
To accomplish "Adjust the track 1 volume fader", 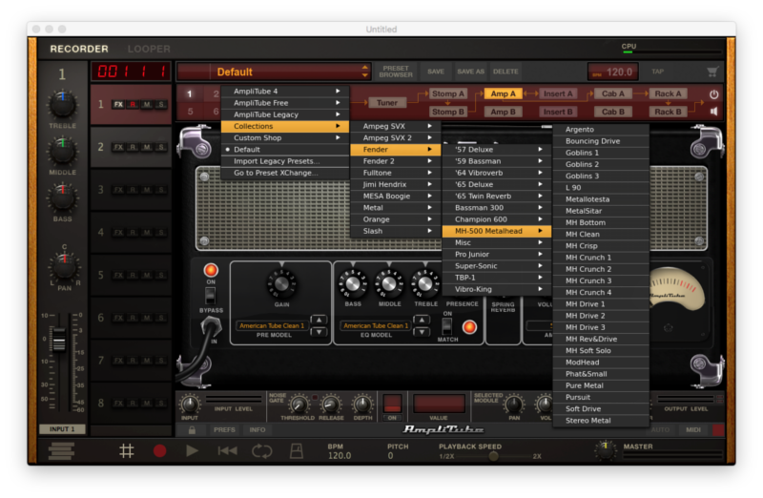I will click(x=59, y=340).
